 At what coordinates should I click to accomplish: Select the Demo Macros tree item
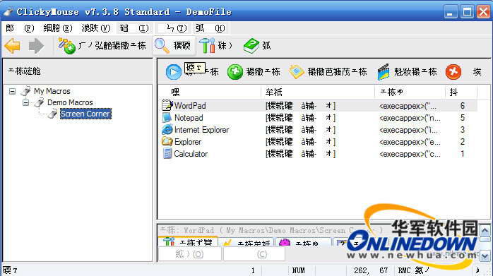click(70, 102)
